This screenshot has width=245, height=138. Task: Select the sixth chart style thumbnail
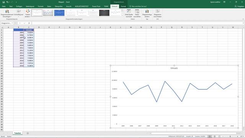[x=93, y=13]
